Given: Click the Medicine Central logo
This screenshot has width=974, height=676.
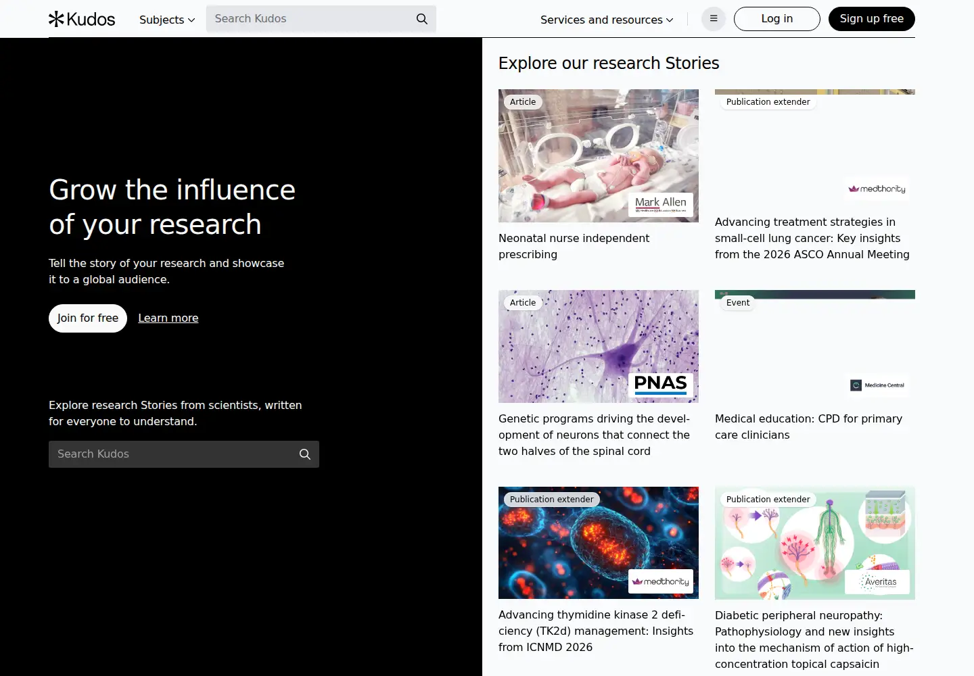Looking at the screenshot, I should point(877,385).
